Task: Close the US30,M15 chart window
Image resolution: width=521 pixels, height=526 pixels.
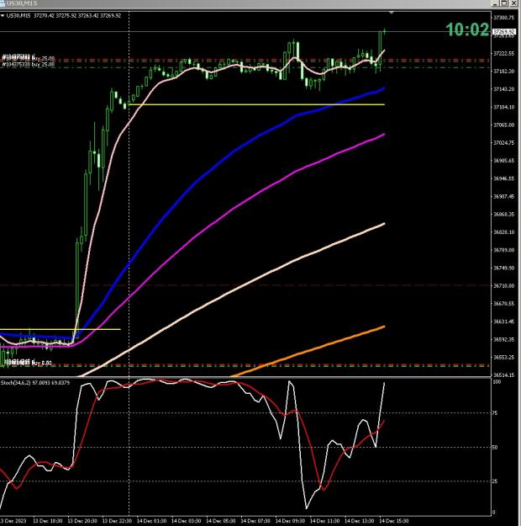Action: pos(513,3)
